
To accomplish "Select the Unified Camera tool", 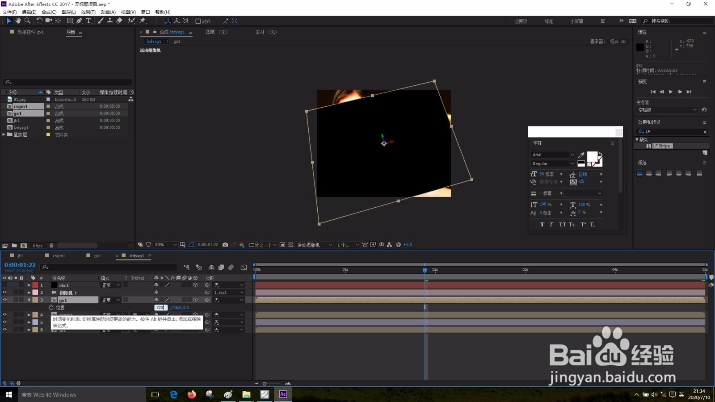I will click(x=49, y=21).
